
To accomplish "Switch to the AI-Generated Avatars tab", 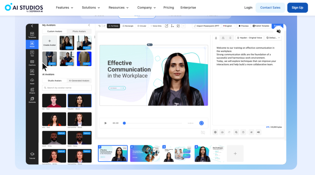I will coord(79,80).
